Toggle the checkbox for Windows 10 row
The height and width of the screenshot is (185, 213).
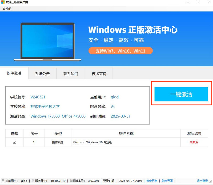(x=14, y=142)
